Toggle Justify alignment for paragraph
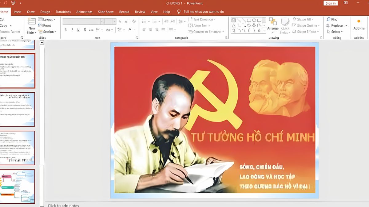Screen dimensions: 369x207 [x=163, y=30]
